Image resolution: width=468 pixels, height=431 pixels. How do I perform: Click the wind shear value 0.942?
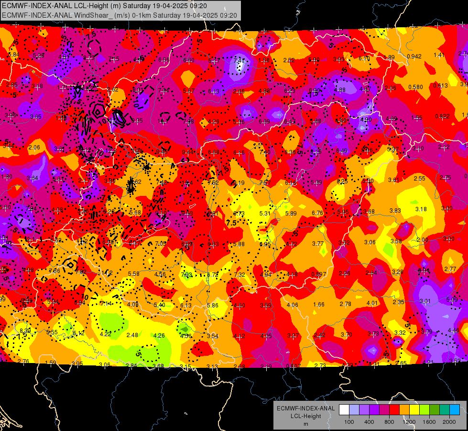coord(414,56)
